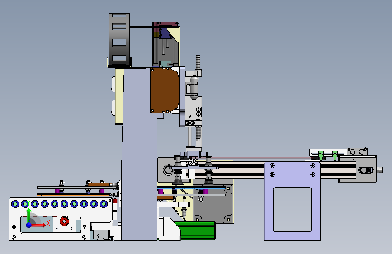The width and height of the screenshot is (392, 254).
Task: Pick the linear guide block at bottom center
Action: click(x=101, y=234)
